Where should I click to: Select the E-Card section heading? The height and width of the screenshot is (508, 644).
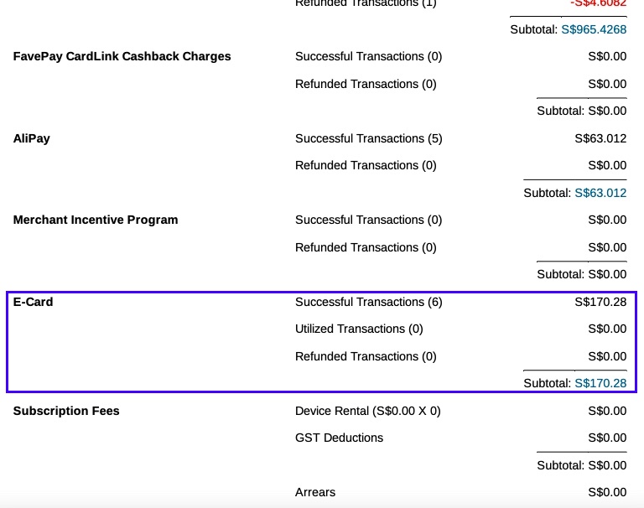tap(33, 302)
